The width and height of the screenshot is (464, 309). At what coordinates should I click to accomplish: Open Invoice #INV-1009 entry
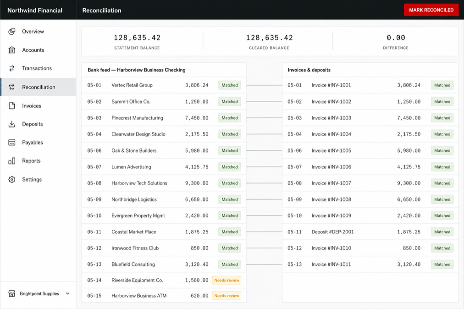point(370,215)
